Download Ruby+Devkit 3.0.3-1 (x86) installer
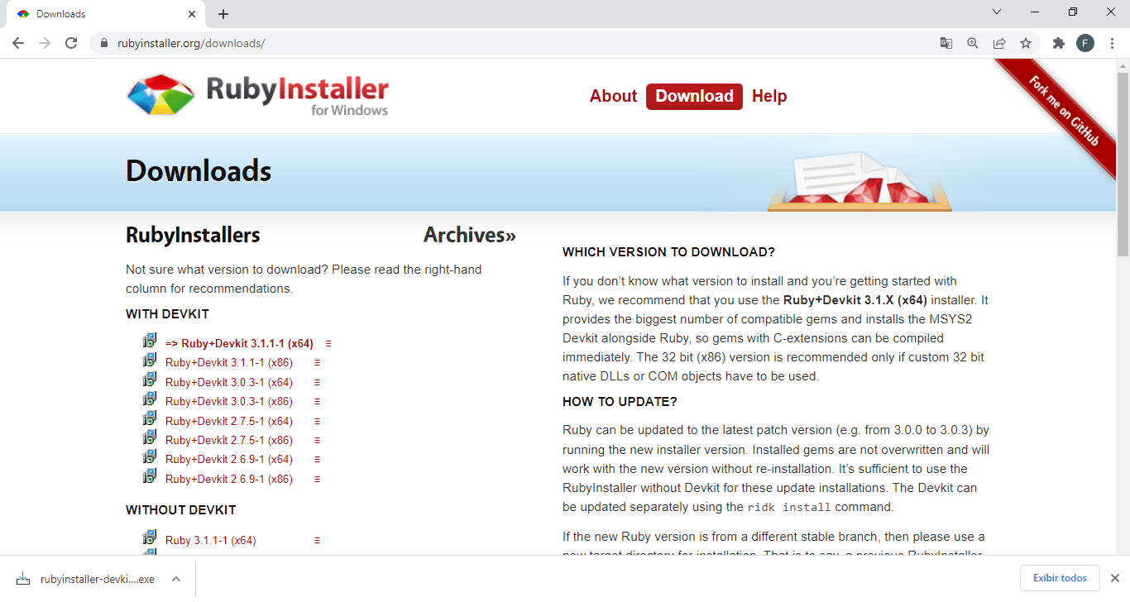The image size is (1130, 602). 229,401
